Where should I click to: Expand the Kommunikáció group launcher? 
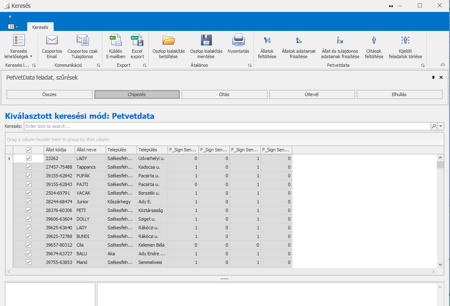point(98,66)
